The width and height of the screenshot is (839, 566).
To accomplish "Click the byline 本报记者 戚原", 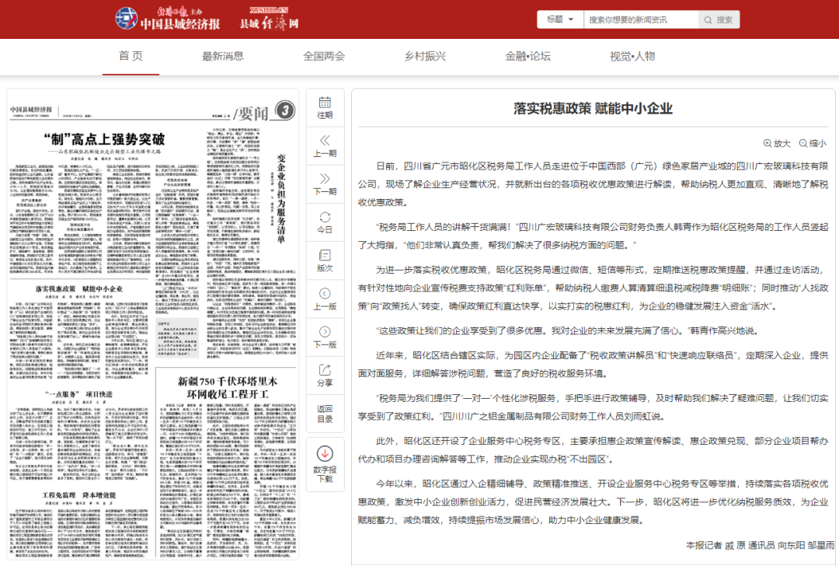I will pos(716,545).
